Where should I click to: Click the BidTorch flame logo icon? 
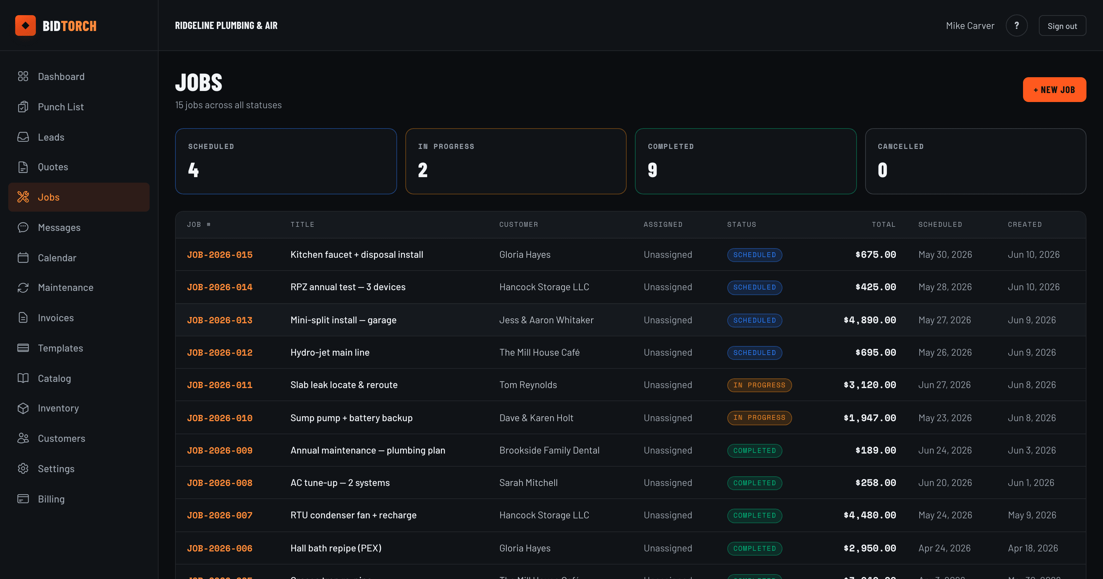tap(25, 26)
